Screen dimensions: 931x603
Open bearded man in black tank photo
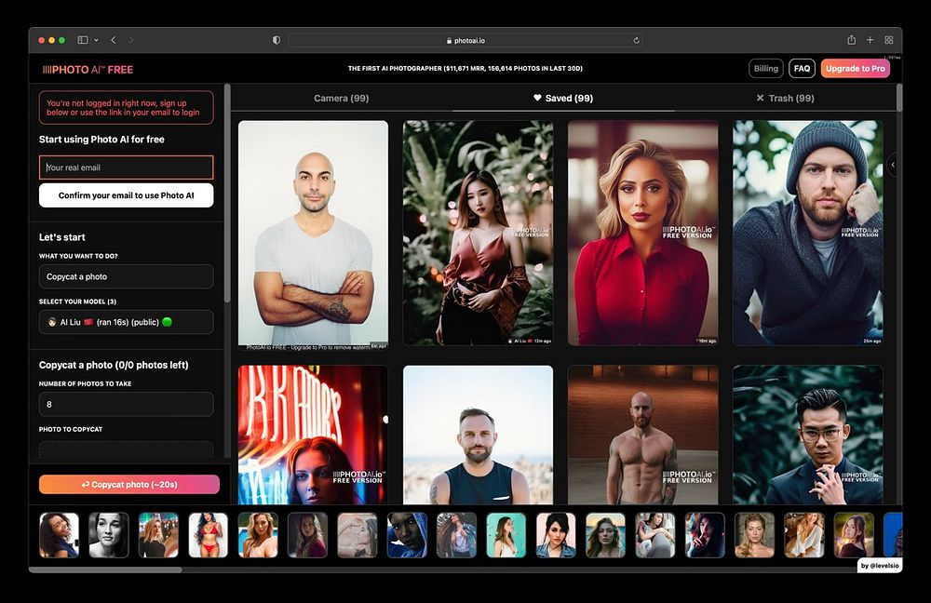(478, 435)
